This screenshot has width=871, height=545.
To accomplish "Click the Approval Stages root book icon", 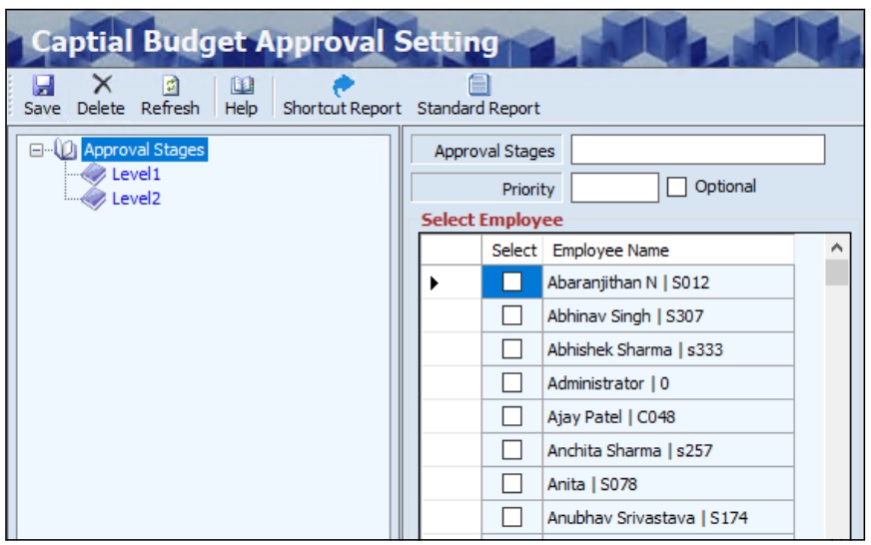I will pyautogui.click(x=66, y=151).
